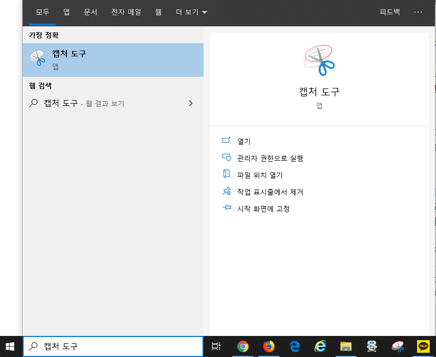Viewport: 436px width, 357px height.
Task: Launch Google Chrome from the taskbar
Action: pos(243,346)
